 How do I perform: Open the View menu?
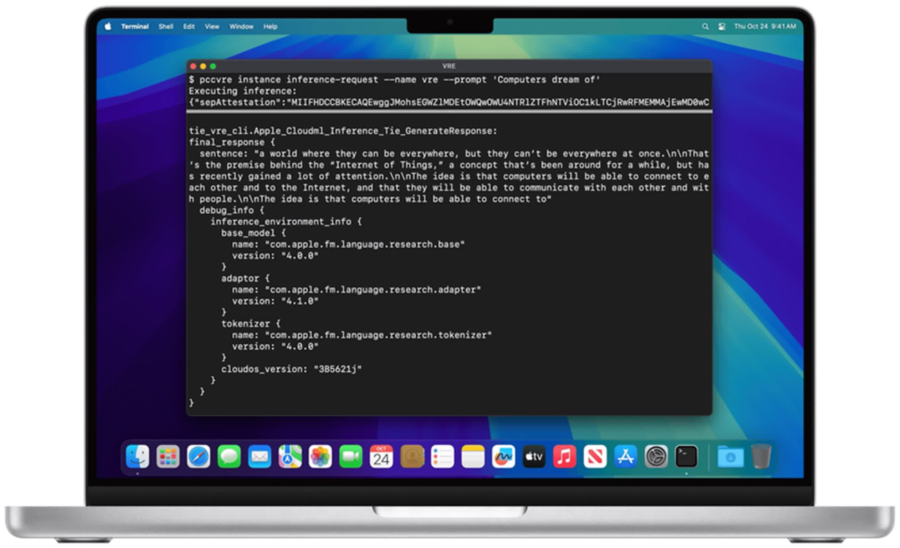click(212, 27)
